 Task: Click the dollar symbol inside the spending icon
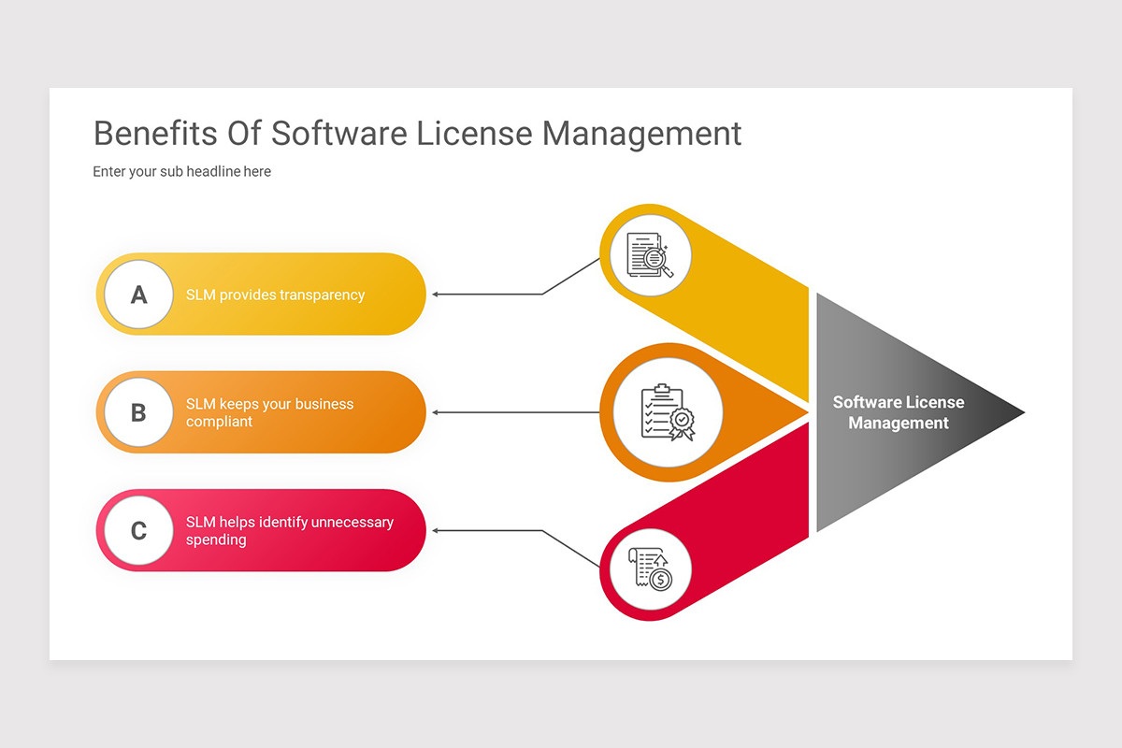(x=661, y=581)
